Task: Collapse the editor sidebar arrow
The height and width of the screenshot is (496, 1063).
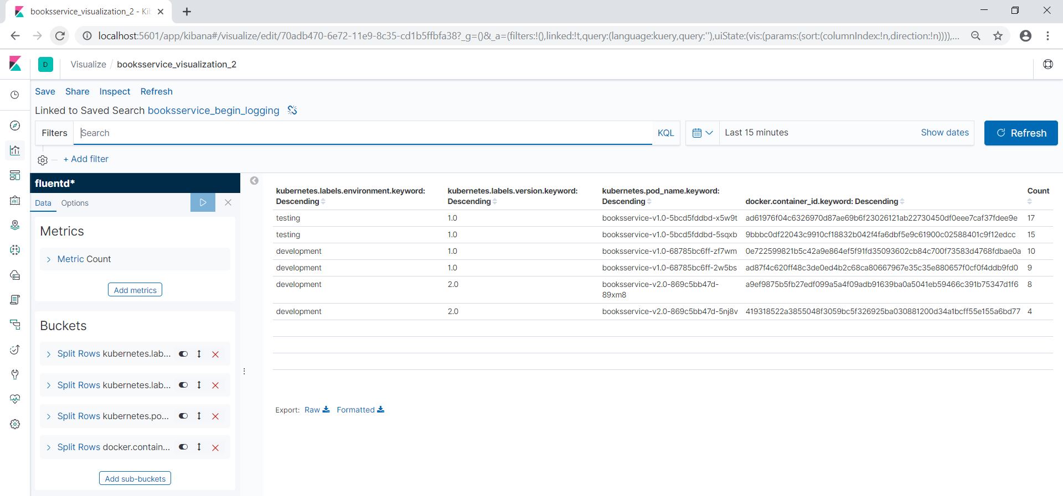Action: click(254, 181)
